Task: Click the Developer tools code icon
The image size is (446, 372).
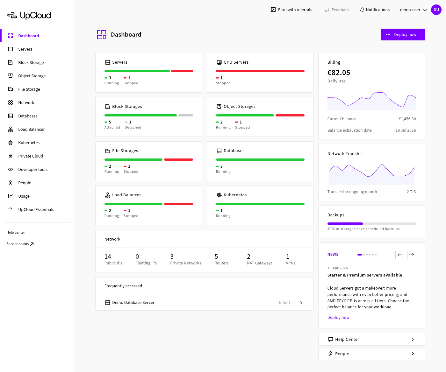Action: pos(11,169)
